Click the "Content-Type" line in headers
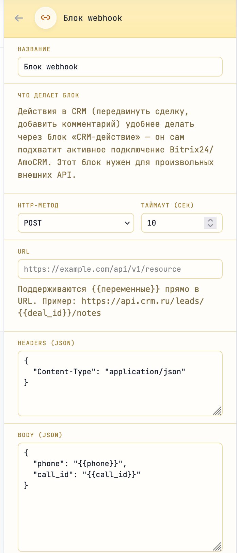The width and height of the screenshot is (237, 553). click(x=109, y=372)
